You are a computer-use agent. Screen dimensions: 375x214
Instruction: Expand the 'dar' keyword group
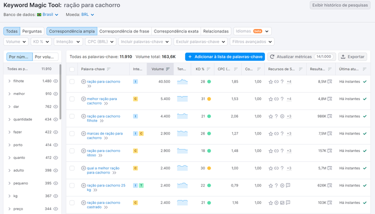9,106
